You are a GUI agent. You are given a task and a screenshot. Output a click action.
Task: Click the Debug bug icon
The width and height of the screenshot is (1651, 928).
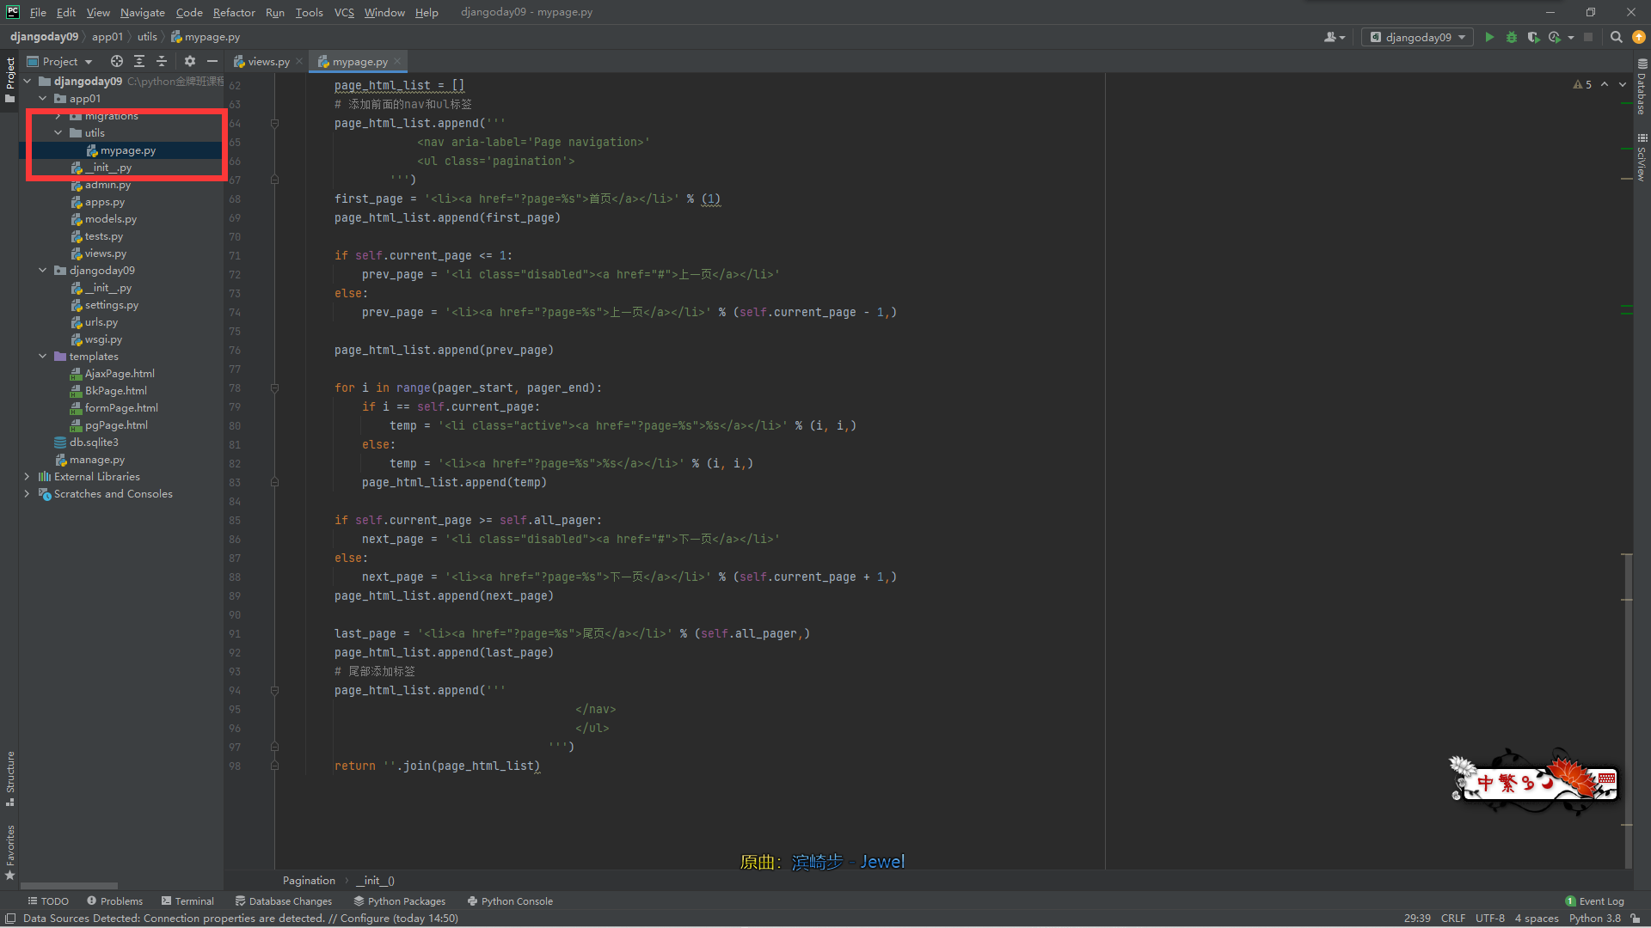(1512, 37)
